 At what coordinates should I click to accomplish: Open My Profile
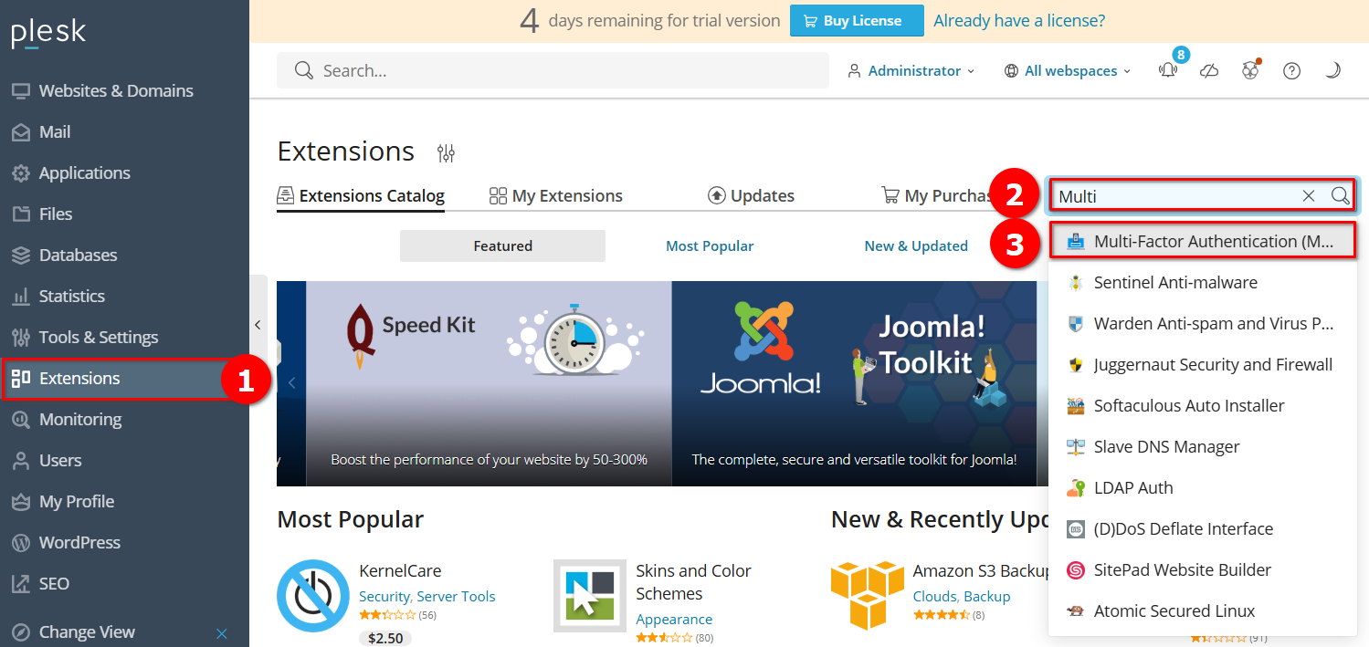point(76,501)
